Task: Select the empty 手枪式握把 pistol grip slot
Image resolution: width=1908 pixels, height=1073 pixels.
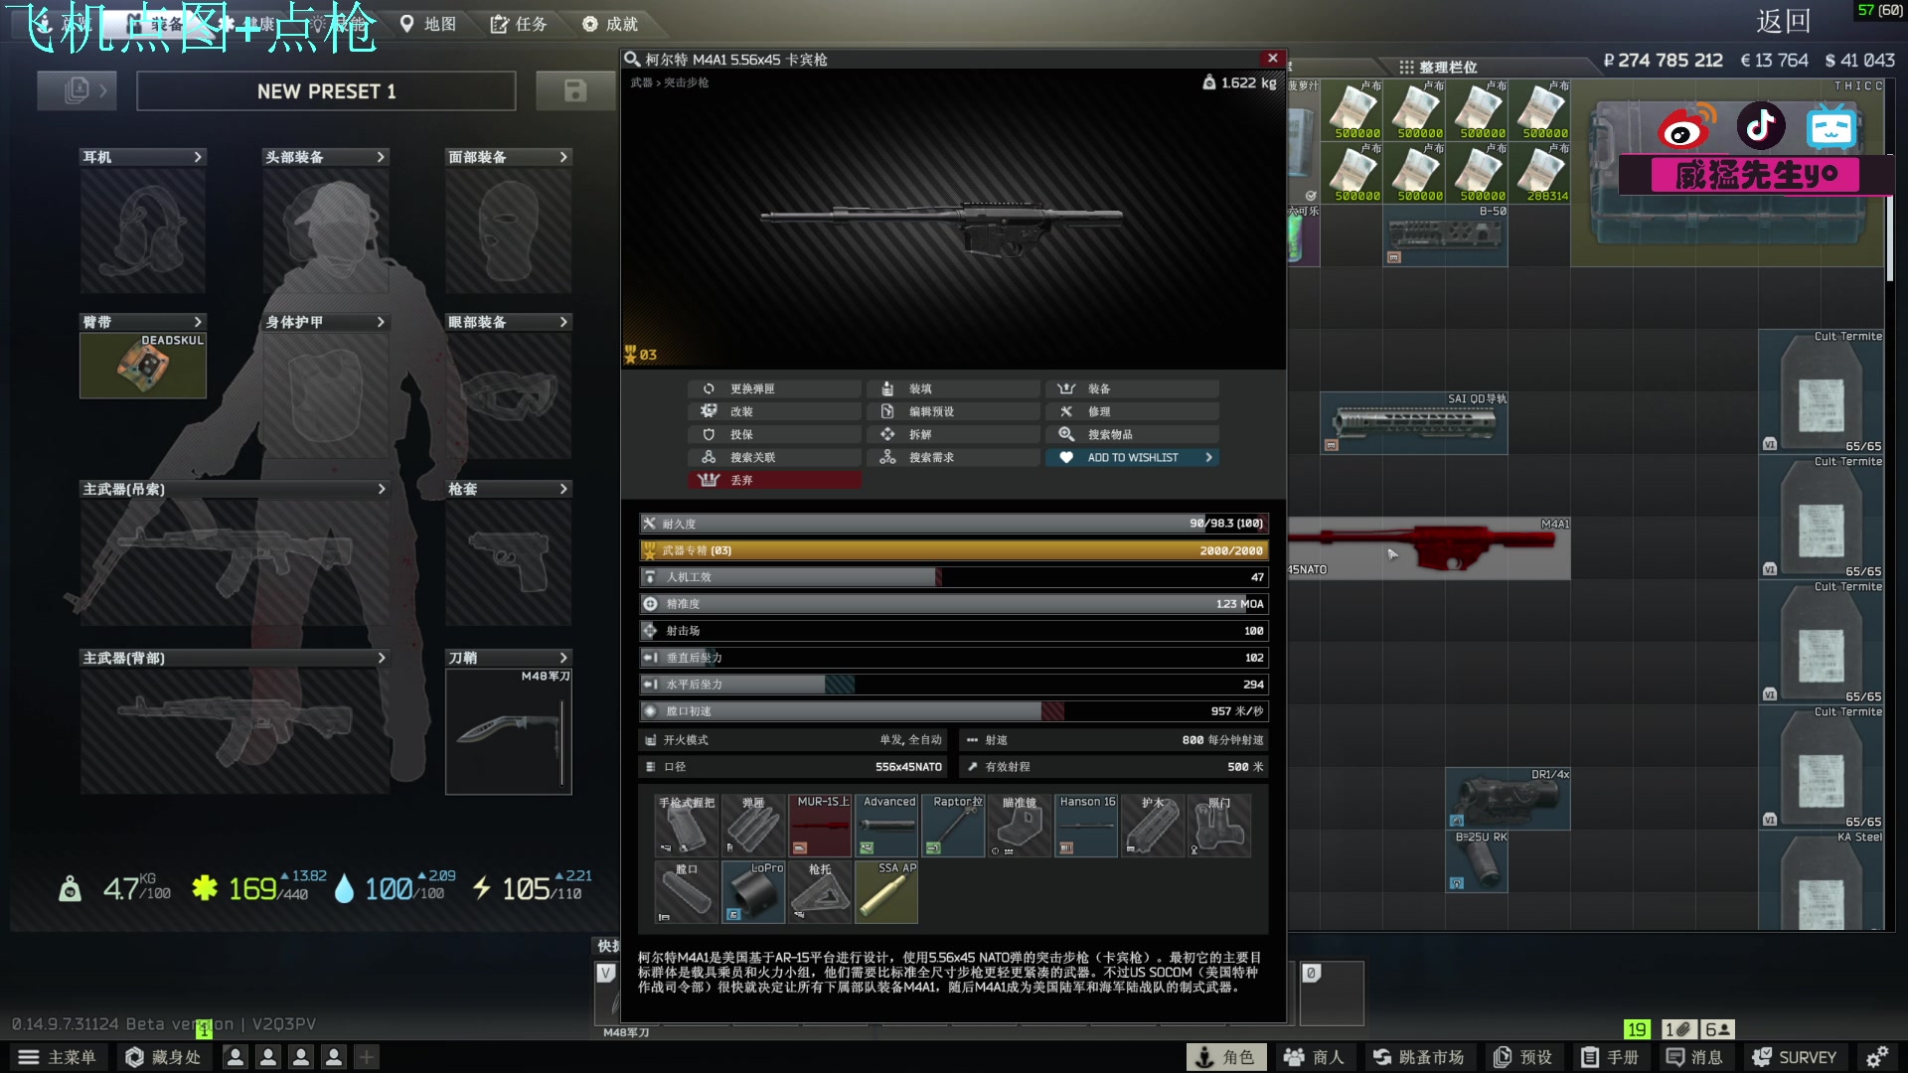Action: 687,825
